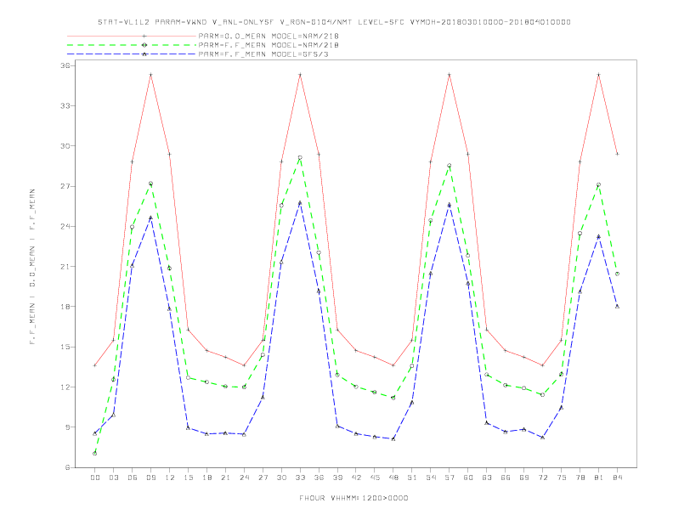Click x-axis tick label 36

(x=319, y=478)
